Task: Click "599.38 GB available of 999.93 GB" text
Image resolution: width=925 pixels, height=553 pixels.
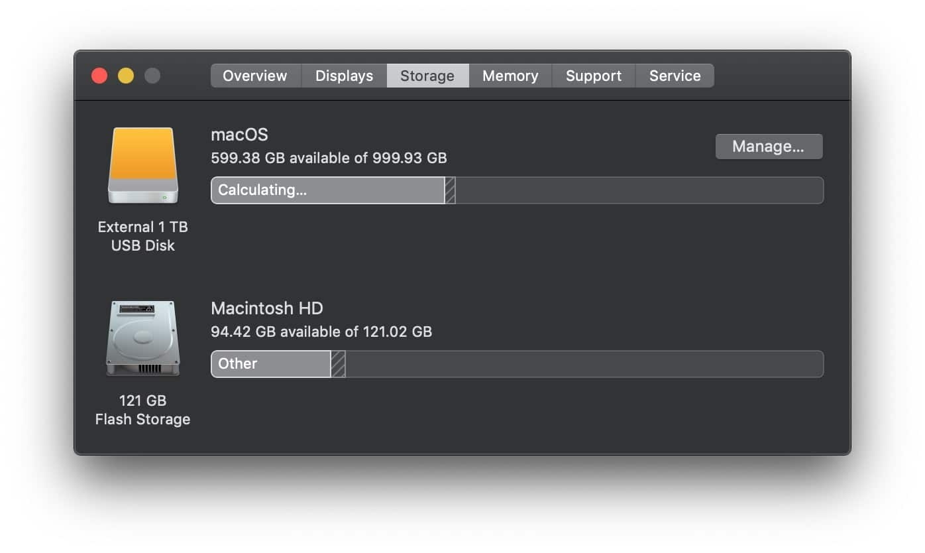Action: 329,158
